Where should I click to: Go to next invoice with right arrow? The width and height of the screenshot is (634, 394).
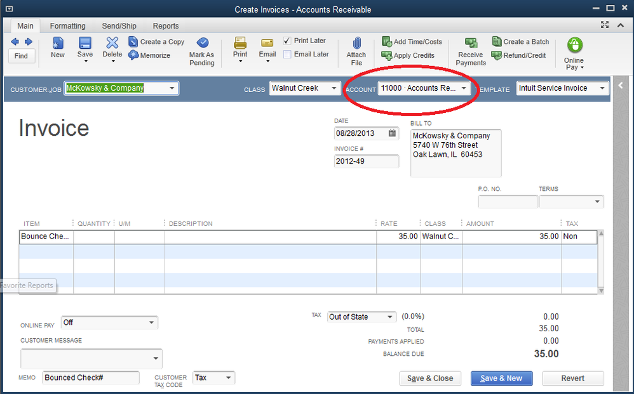(x=29, y=42)
